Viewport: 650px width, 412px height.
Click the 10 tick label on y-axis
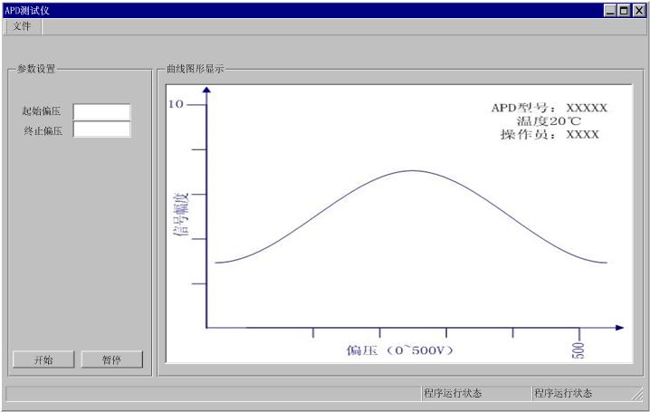(176, 104)
